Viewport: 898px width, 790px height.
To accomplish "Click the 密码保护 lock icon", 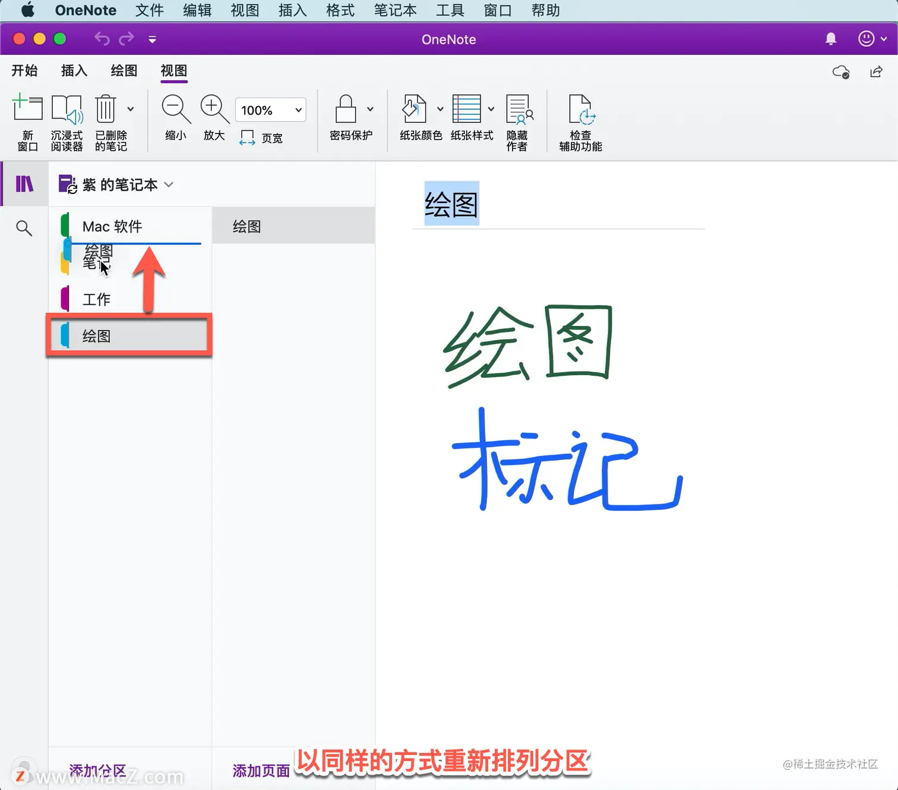I will (x=346, y=109).
